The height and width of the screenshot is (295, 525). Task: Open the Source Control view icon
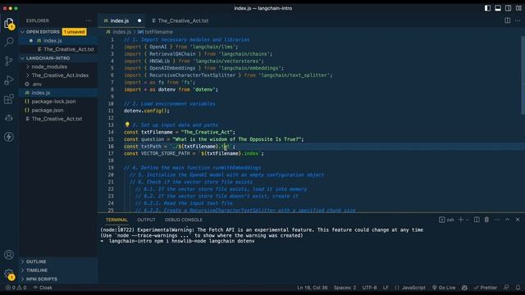[x=9, y=61]
